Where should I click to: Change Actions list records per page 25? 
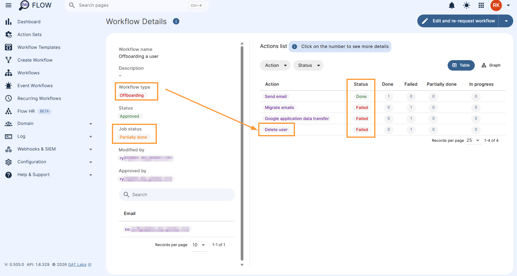[474, 140]
